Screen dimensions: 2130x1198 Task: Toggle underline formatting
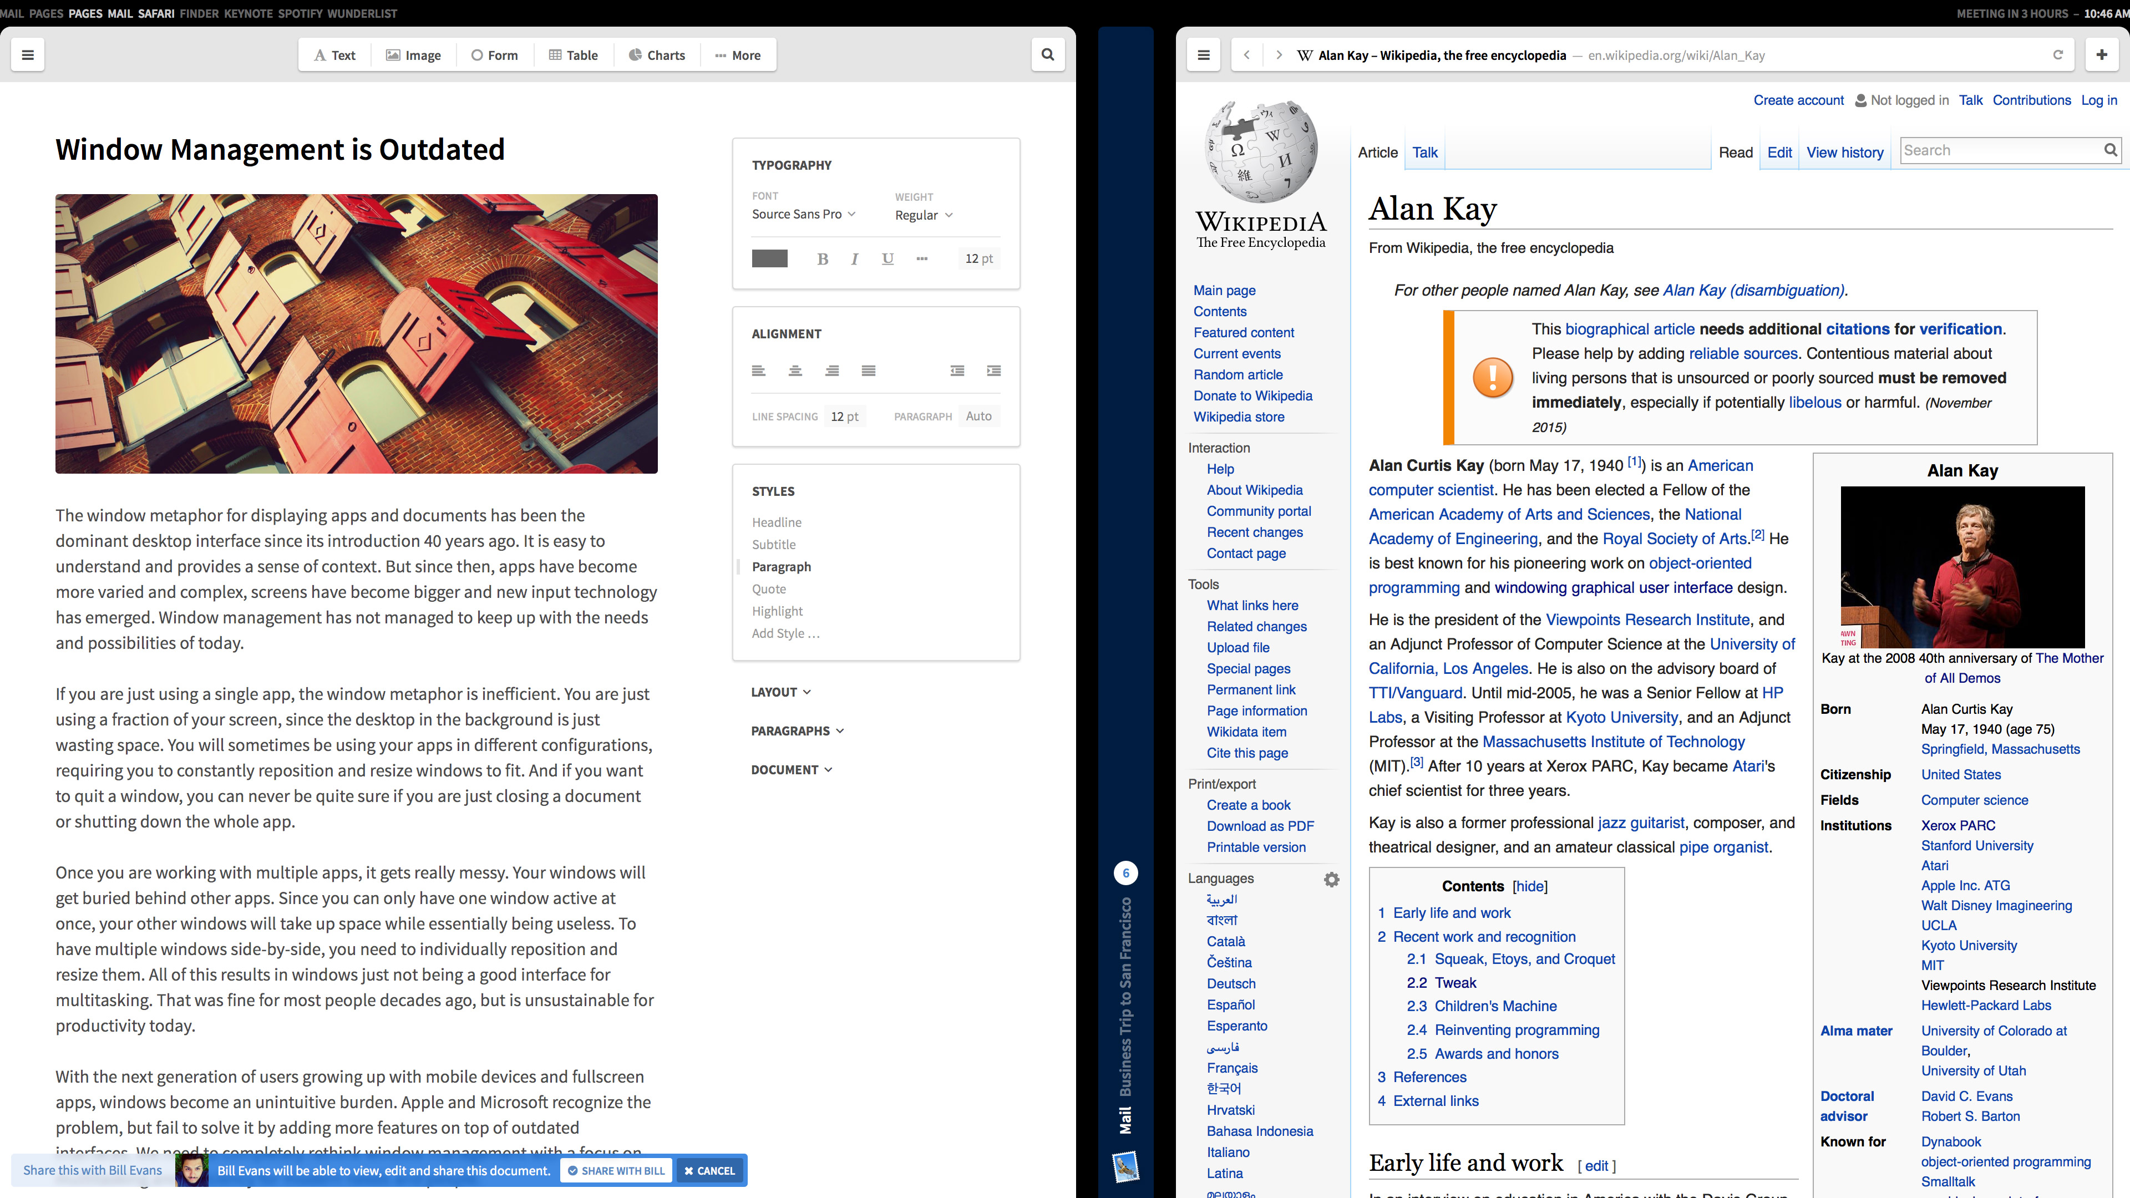click(887, 259)
